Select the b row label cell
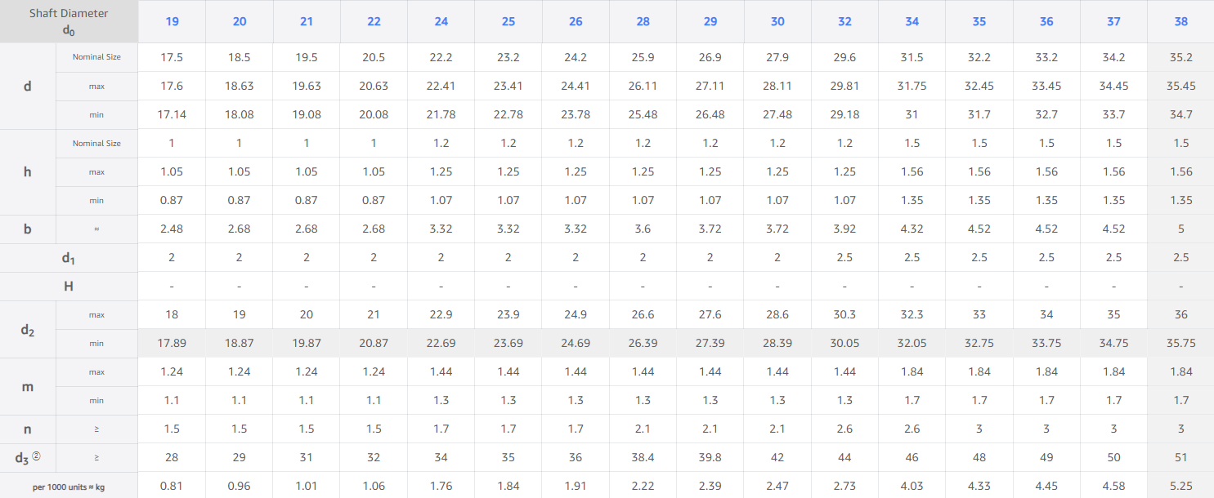The image size is (1214, 498). [28, 229]
